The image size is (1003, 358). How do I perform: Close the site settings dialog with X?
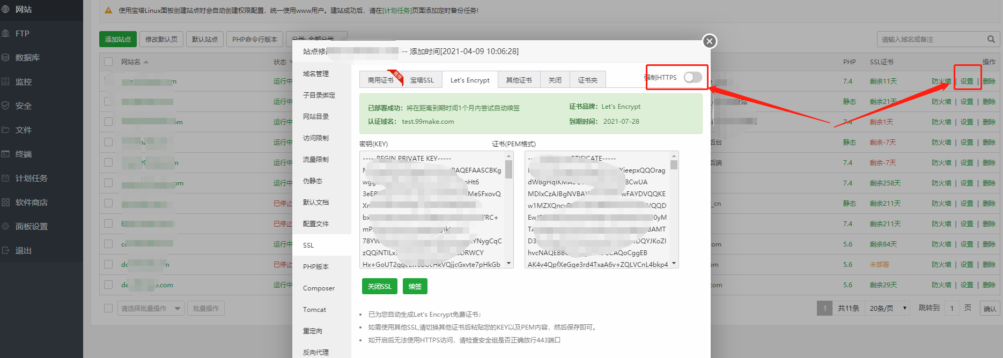coord(709,41)
